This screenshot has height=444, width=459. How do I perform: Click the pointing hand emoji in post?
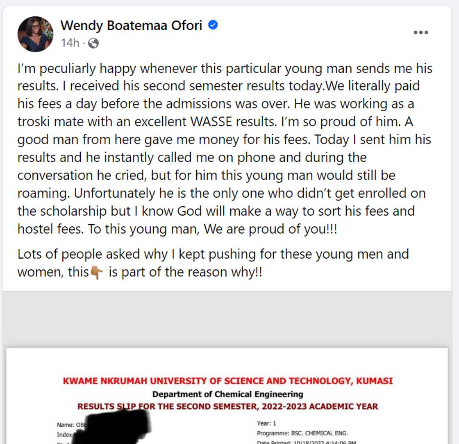[96, 273]
